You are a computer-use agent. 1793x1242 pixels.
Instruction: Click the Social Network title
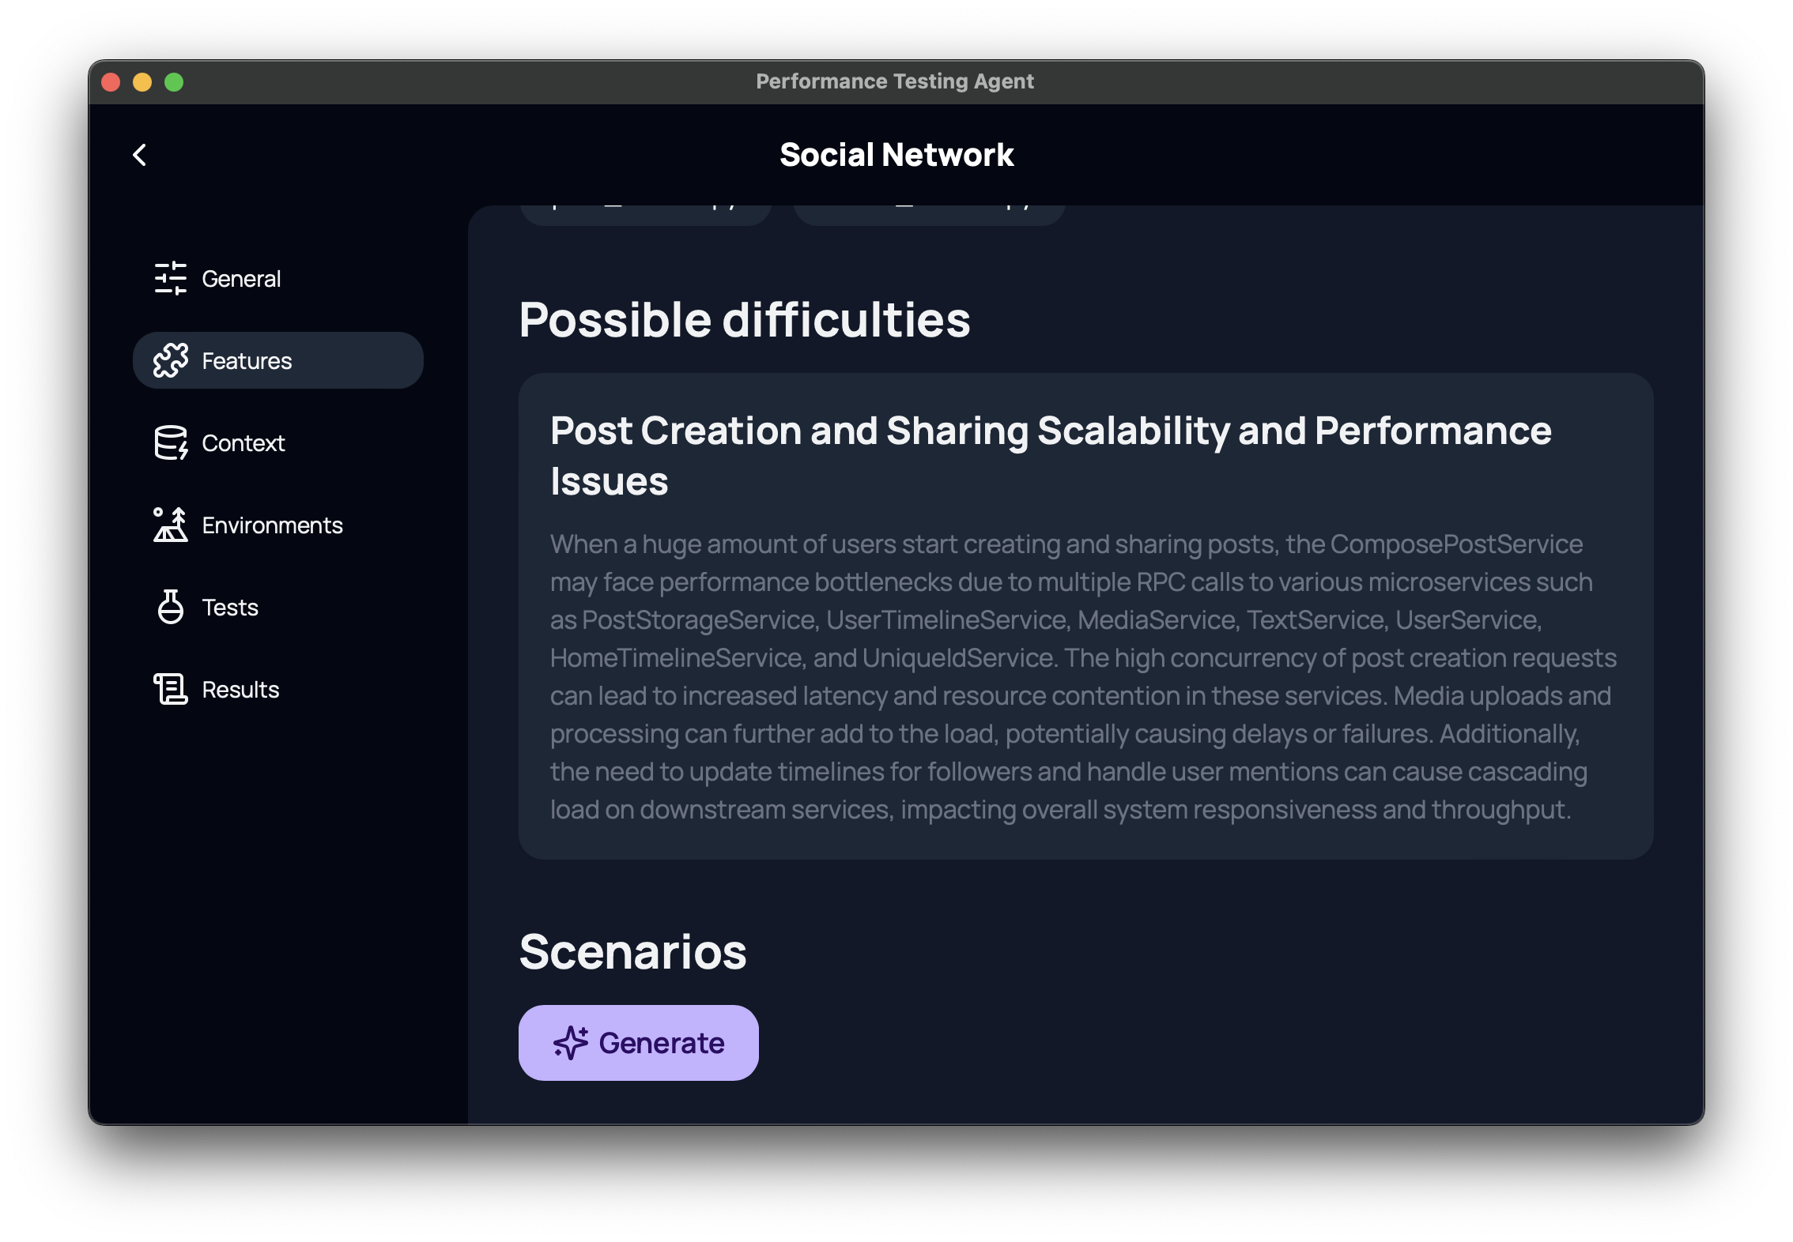(x=897, y=154)
